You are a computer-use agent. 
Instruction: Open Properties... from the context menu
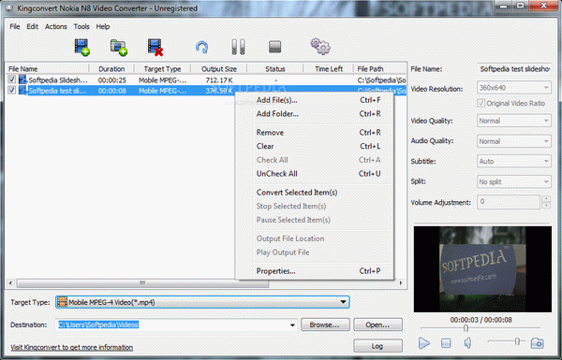tap(315, 271)
